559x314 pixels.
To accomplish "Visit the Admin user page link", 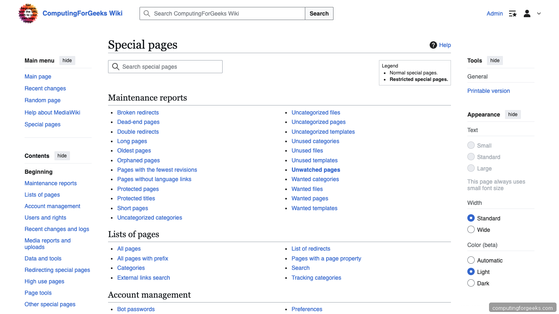I will click(x=494, y=13).
